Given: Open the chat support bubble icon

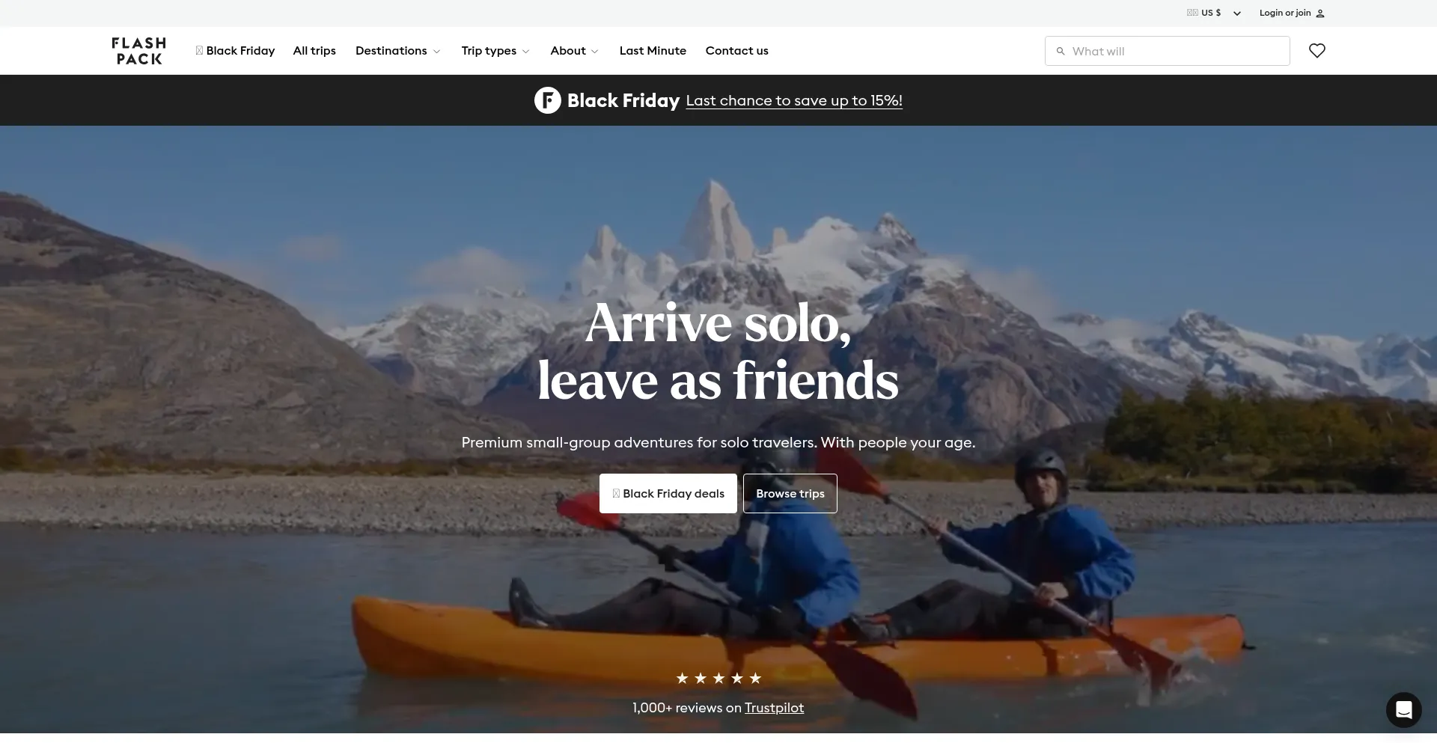Looking at the screenshot, I should click(1403, 709).
